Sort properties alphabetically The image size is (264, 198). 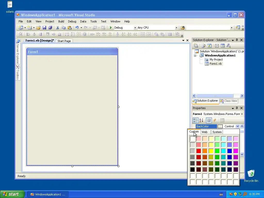point(201,120)
